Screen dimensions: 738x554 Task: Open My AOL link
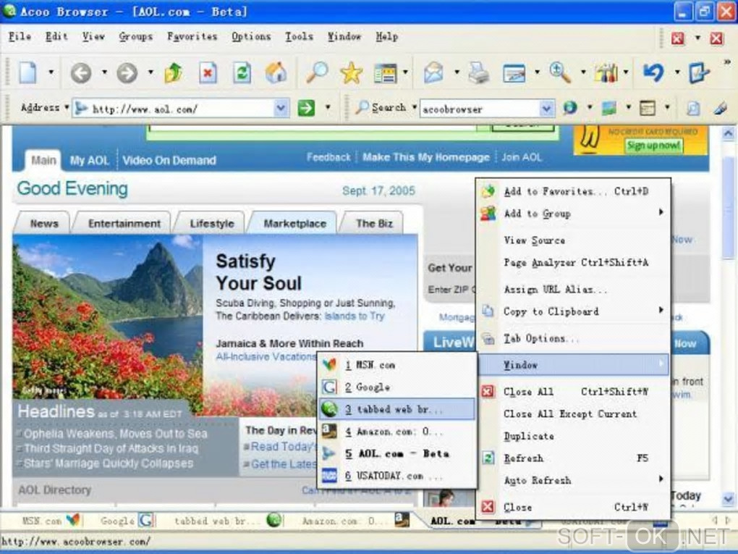(89, 161)
